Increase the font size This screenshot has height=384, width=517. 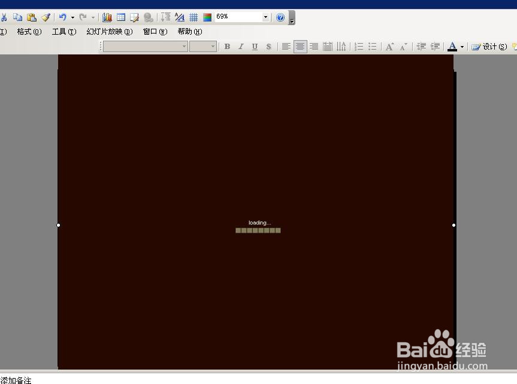click(390, 47)
